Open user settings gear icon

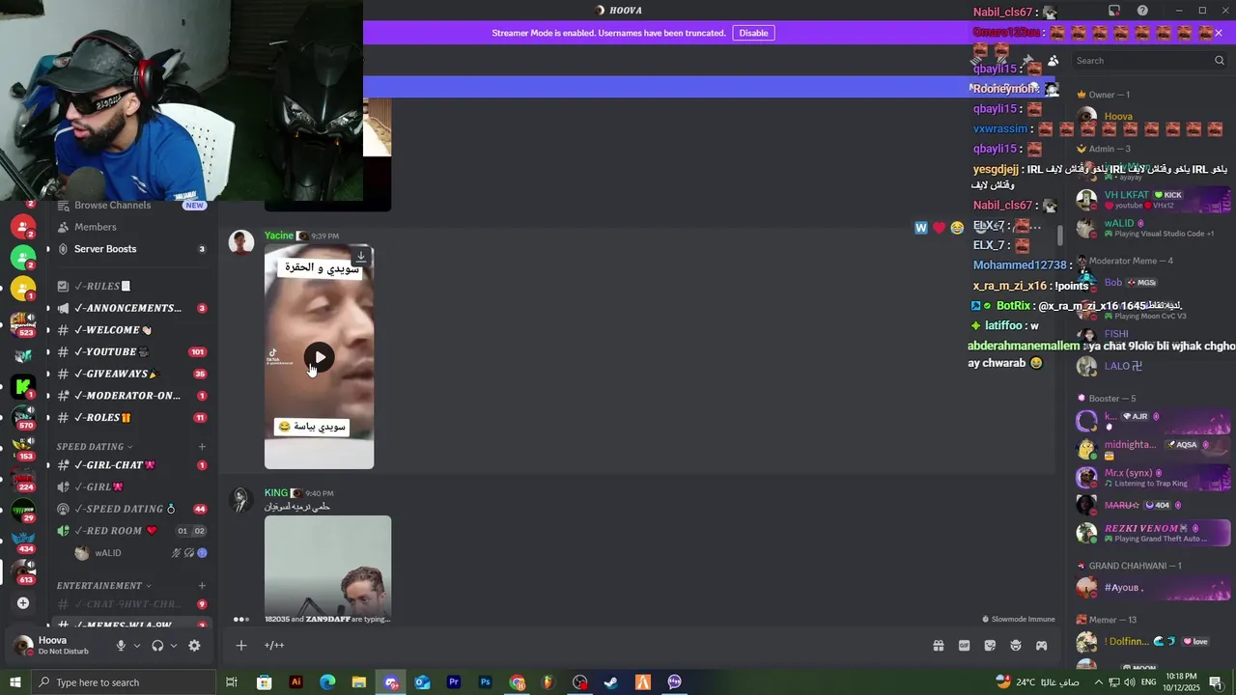tap(194, 646)
